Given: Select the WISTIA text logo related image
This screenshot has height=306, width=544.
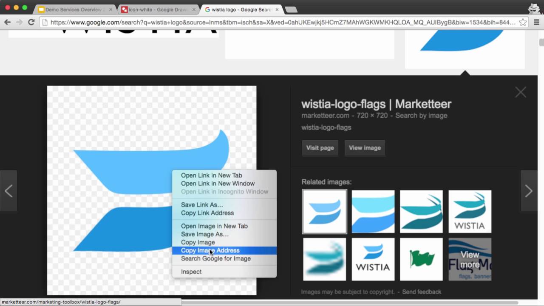Looking at the screenshot, I should (373, 259).
